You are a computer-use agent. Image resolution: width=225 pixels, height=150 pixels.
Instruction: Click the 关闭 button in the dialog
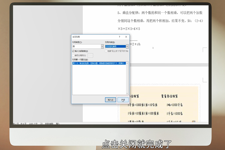click(123, 100)
